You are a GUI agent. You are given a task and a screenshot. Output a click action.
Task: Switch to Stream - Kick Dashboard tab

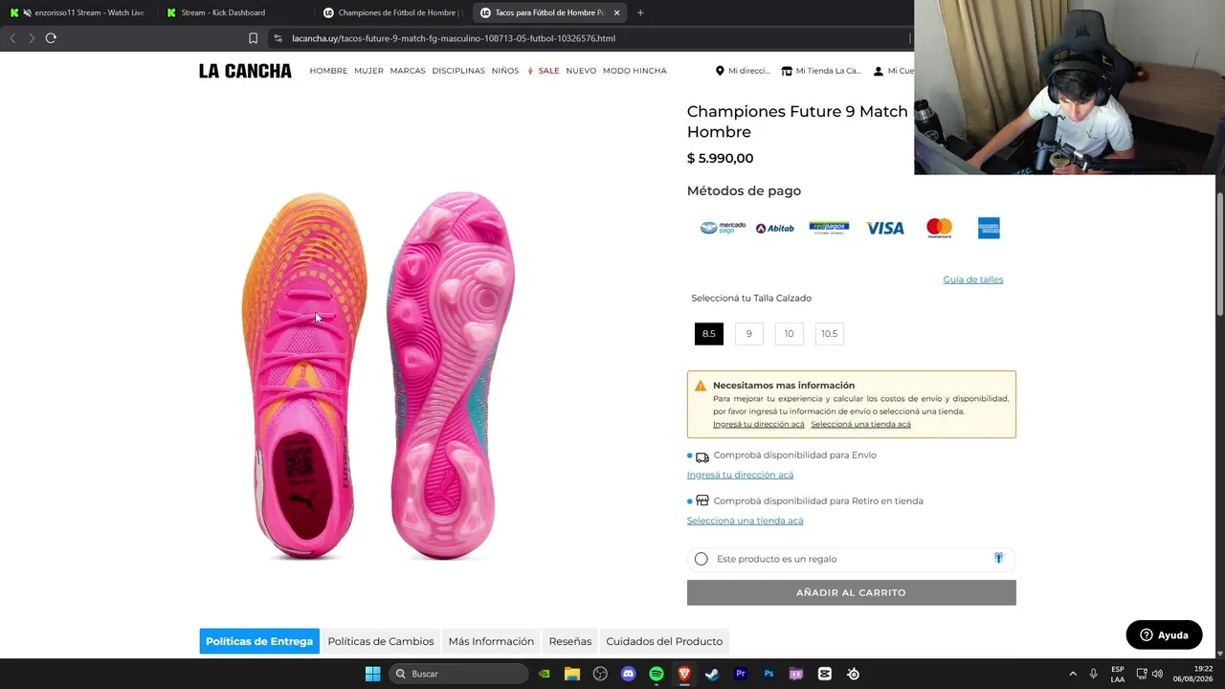pyautogui.click(x=234, y=12)
